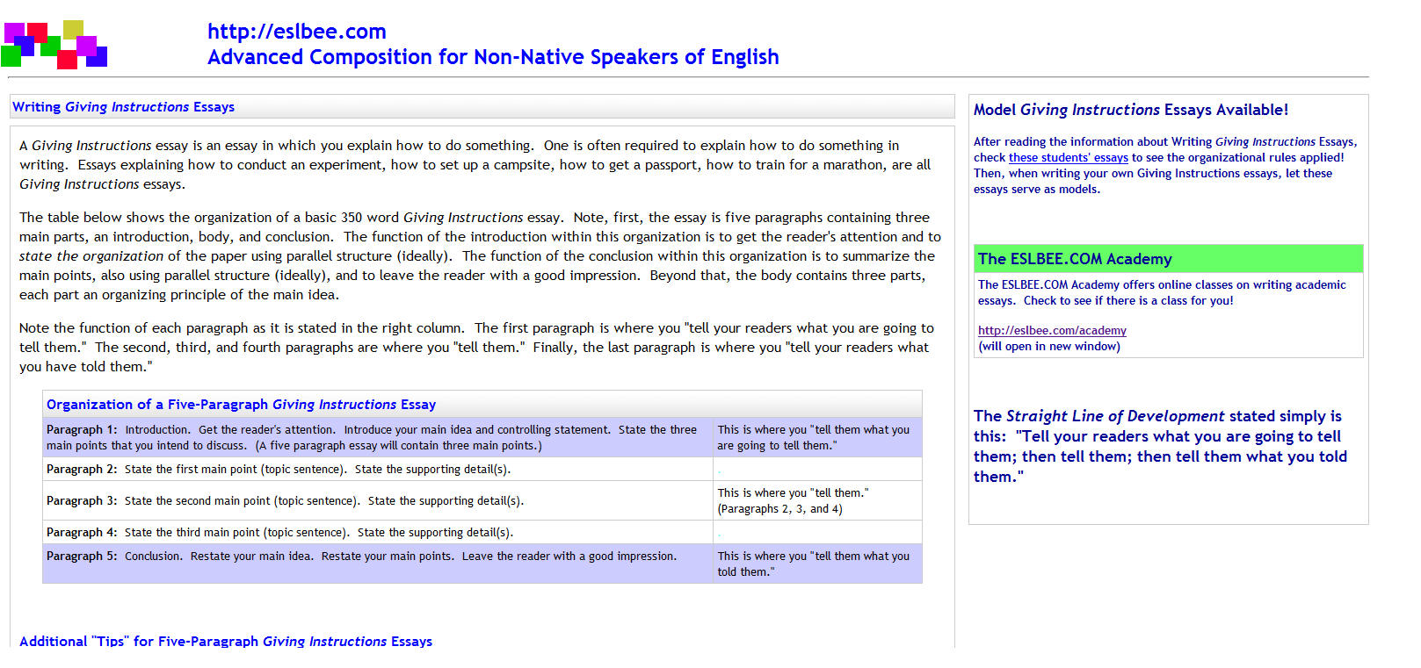
Task: Click the "Organization of a Five-Paragraph" table header
Action: coord(241,405)
